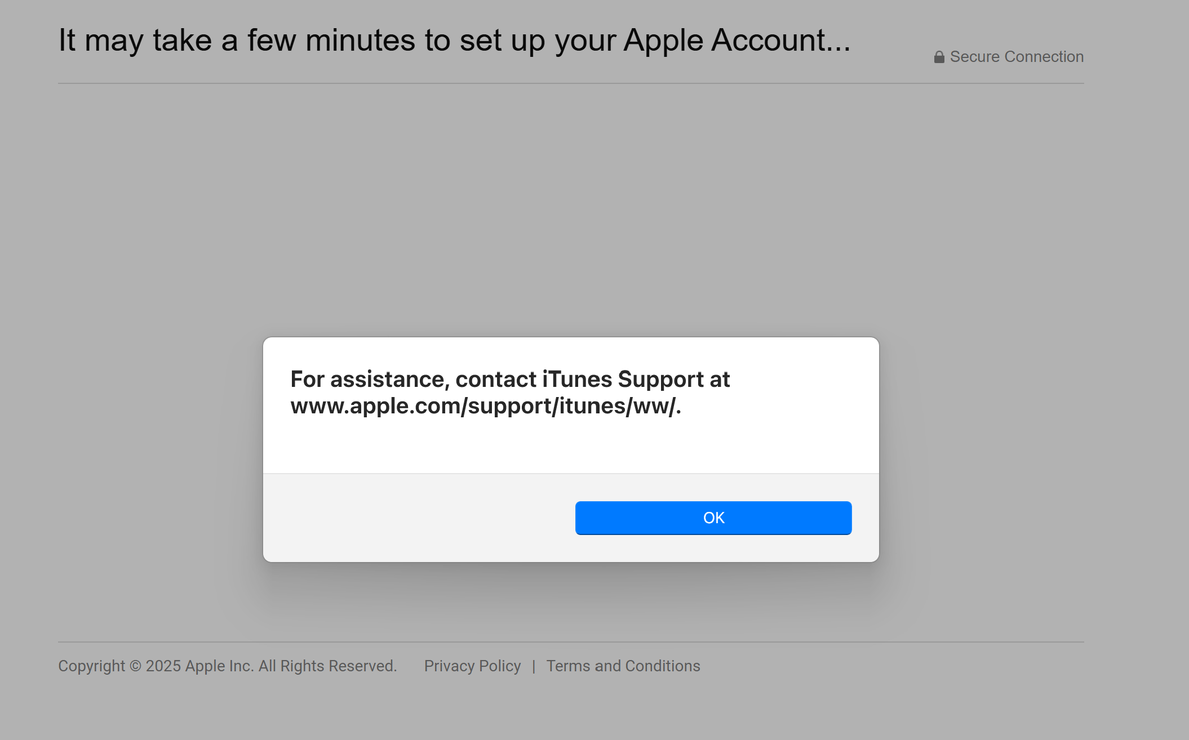Click the Secure Connection label text
The height and width of the screenshot is (740, 1189).
[1017, 57]
